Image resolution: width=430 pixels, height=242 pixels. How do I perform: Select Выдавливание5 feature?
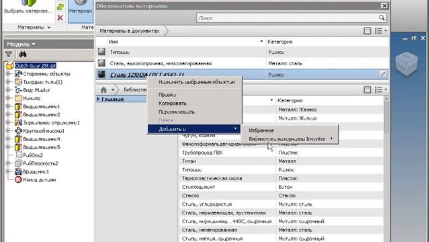41,147
